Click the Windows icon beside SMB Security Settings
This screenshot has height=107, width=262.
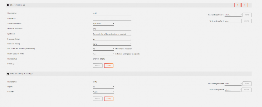click(x=8, y=74)
